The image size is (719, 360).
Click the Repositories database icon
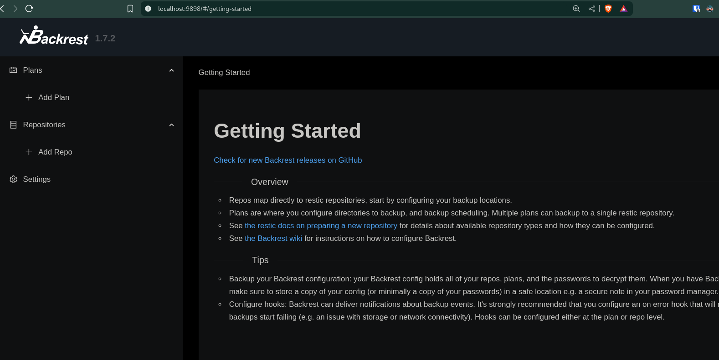pyautogui.click(x=13, y=125)
